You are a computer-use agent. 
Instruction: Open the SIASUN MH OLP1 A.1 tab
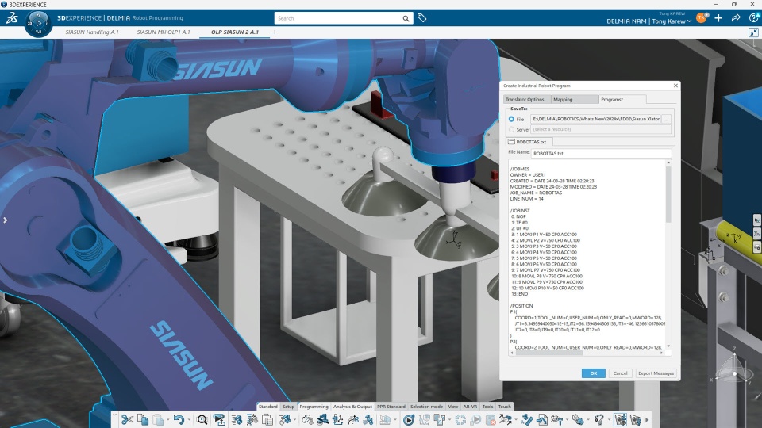pos(164,32)
